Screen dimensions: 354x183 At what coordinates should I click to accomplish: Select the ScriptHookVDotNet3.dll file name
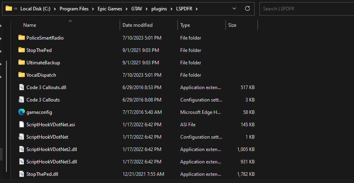[x=52, y=162]
